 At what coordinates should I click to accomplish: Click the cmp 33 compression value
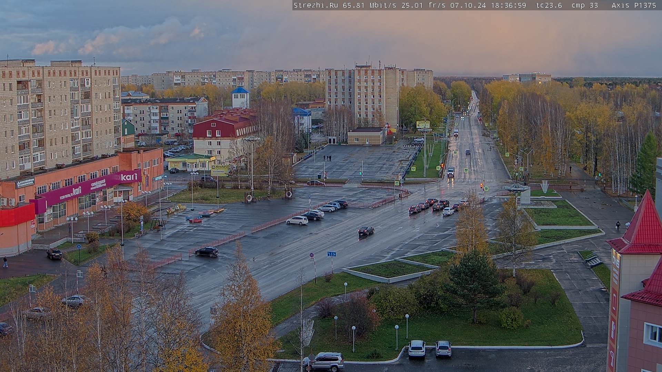(x=584, y=5)
